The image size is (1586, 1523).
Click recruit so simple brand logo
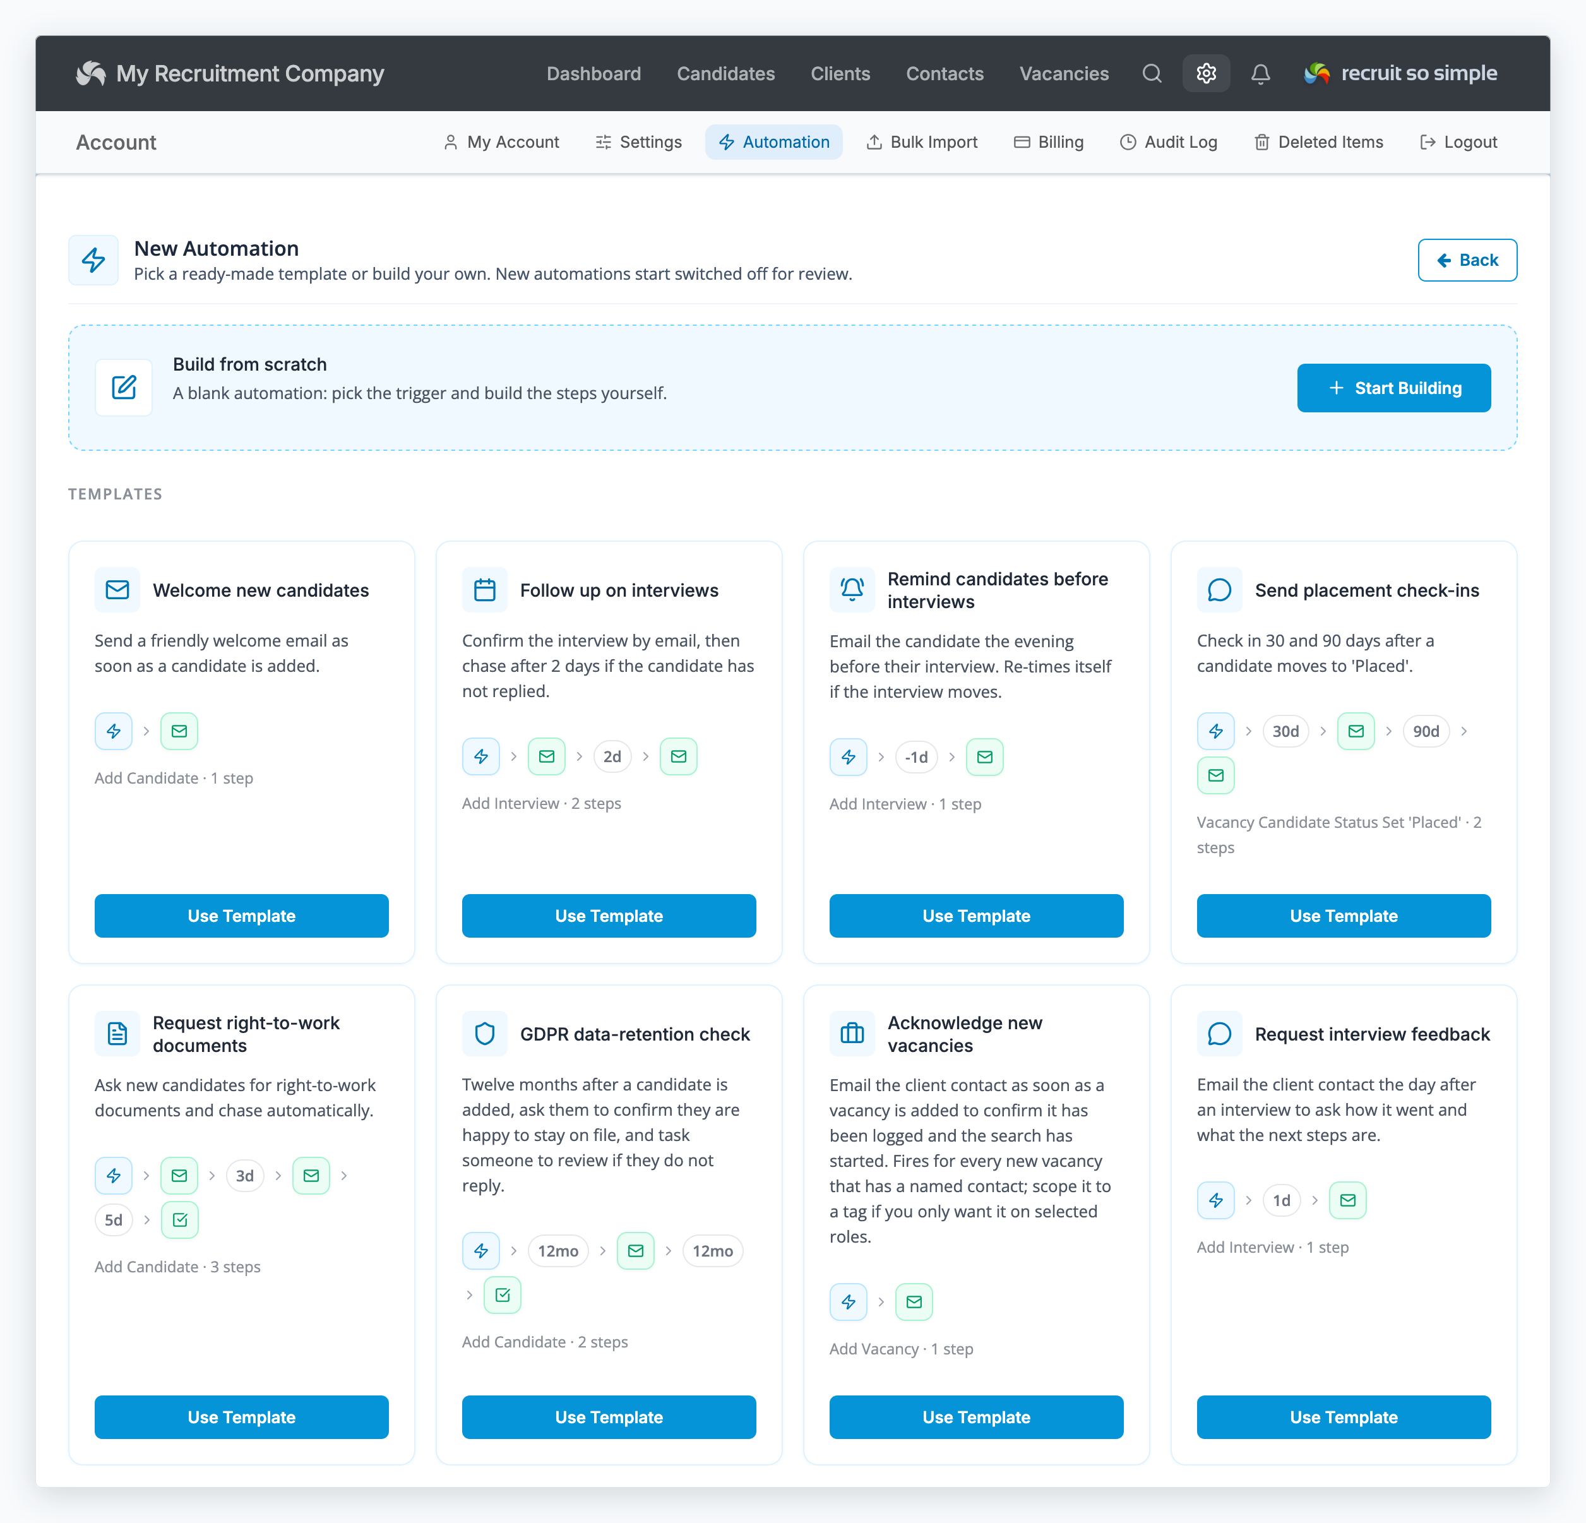(1400, 74)
